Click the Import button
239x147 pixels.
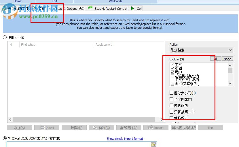156,128
